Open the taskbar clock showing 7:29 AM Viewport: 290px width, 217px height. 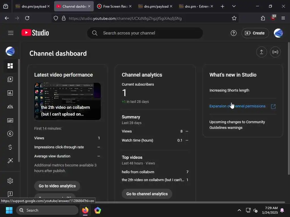coord(270,210)
